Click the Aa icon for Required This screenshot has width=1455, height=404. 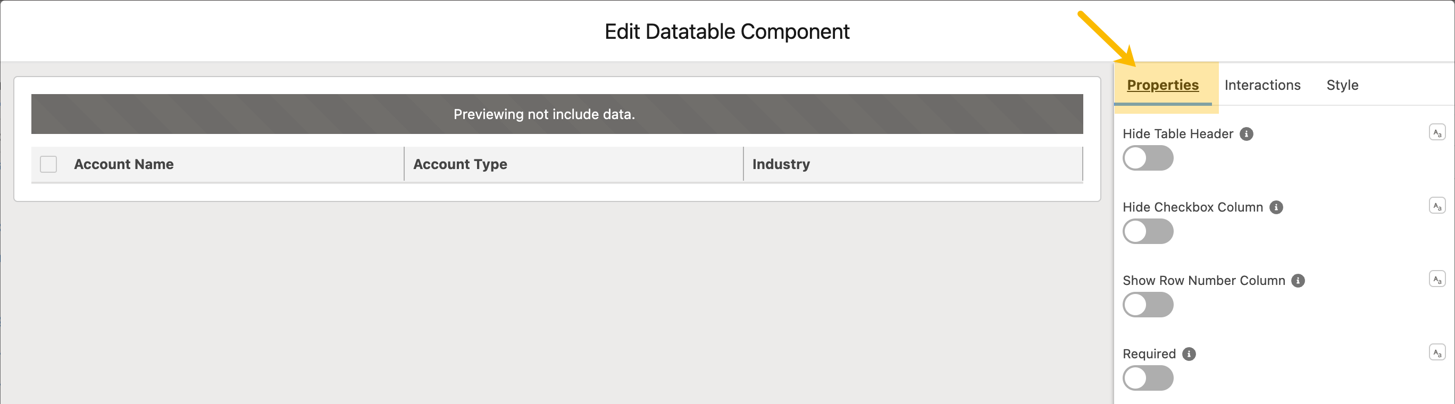point(1437,352)
